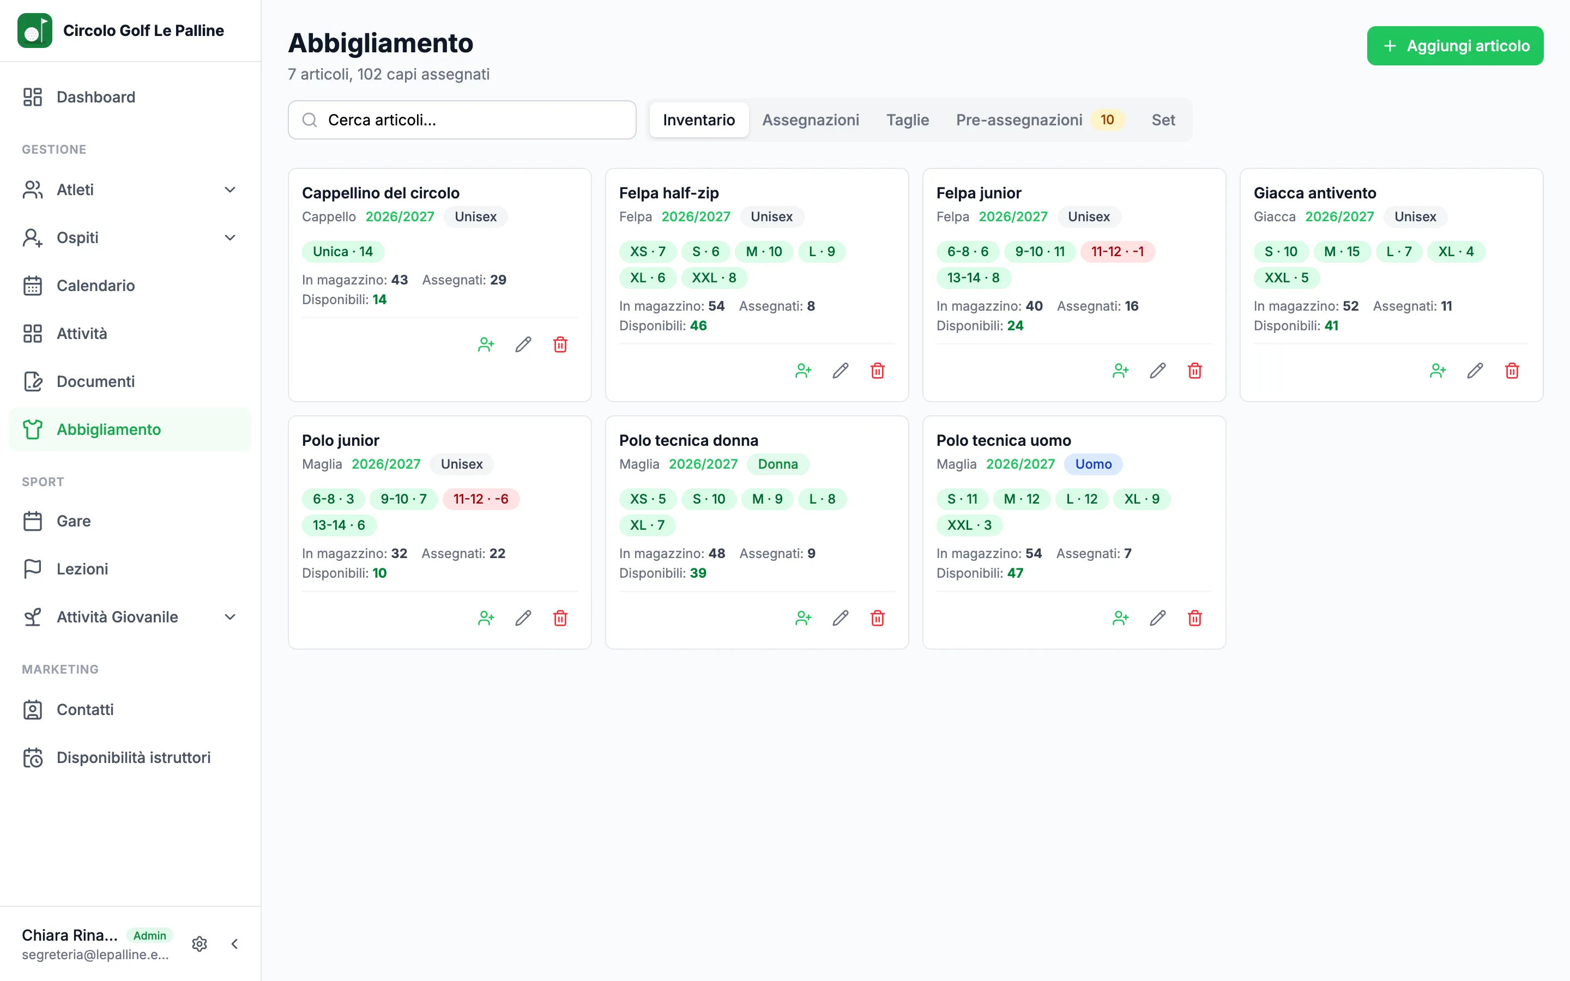
Task: Collapse sidebar with the left chevron
Action: [235, 944]
